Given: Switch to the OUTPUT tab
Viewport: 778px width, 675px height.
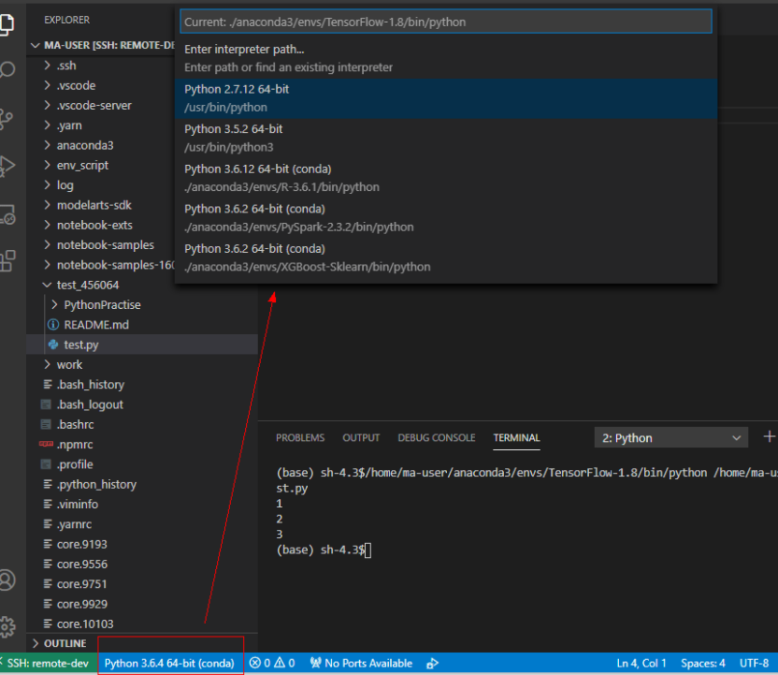Looking at the screenshot, I should pyautogui.click(x=361, y=437).
